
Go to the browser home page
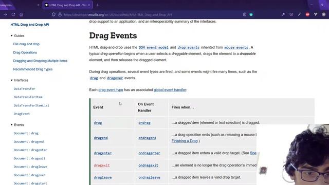click(22, 14)
